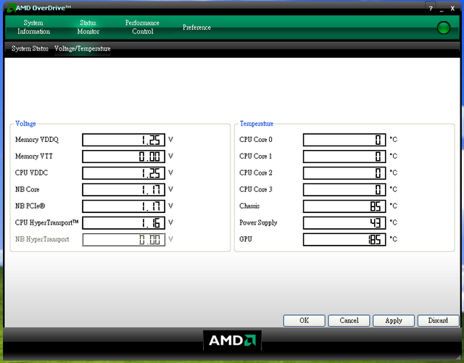Image resolution: width=464 pixels, height=363 pixels.
Task: Click the AMD logo in the bottom bar
Action: coord(232,341)
